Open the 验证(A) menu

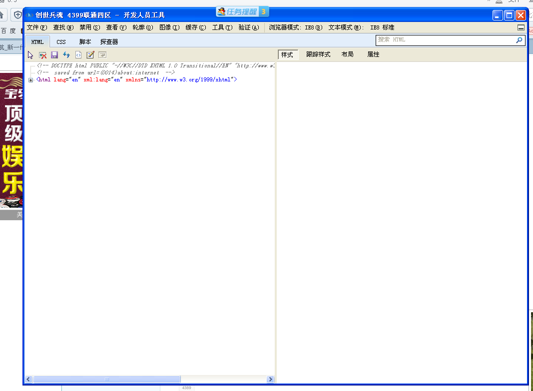click(249, 27)
